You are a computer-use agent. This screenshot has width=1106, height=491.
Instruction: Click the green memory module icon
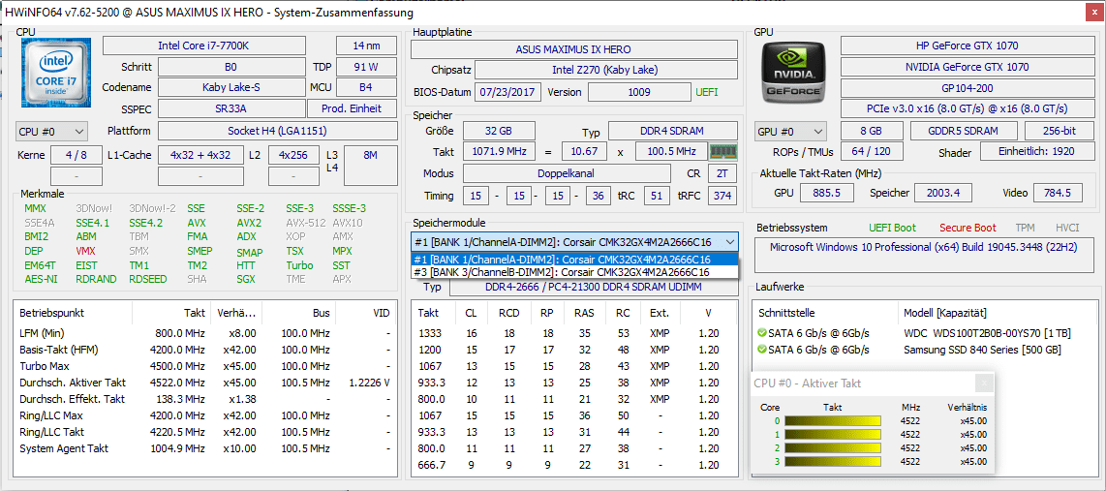click(723, 152)
